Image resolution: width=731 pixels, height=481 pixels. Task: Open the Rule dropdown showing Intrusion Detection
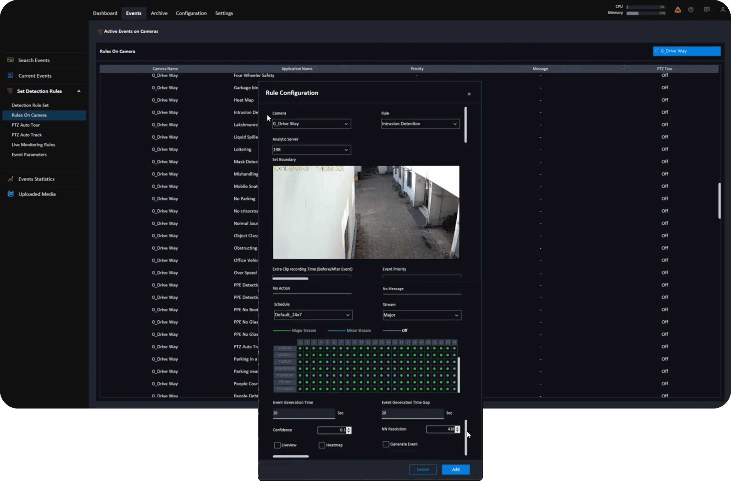420,124
